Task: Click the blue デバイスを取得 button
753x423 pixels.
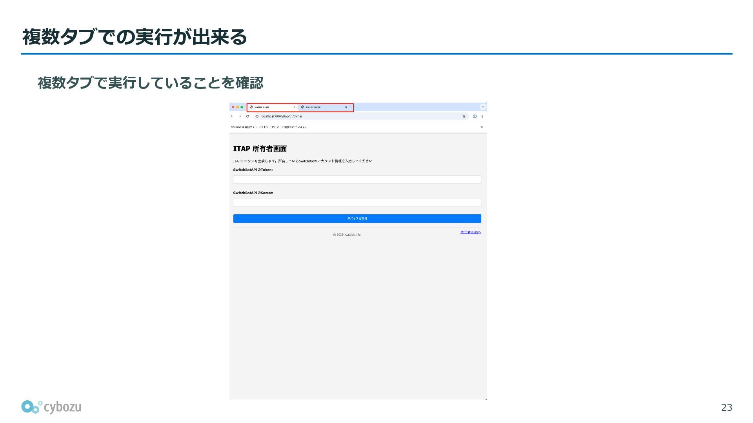Action: [x=357, y=219]
